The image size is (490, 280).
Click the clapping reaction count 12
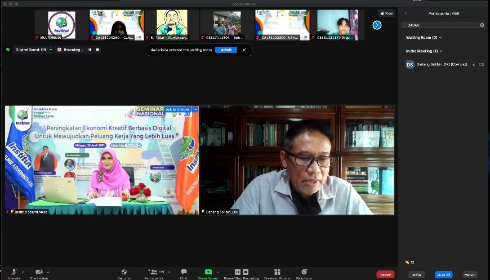pos(409,262)
